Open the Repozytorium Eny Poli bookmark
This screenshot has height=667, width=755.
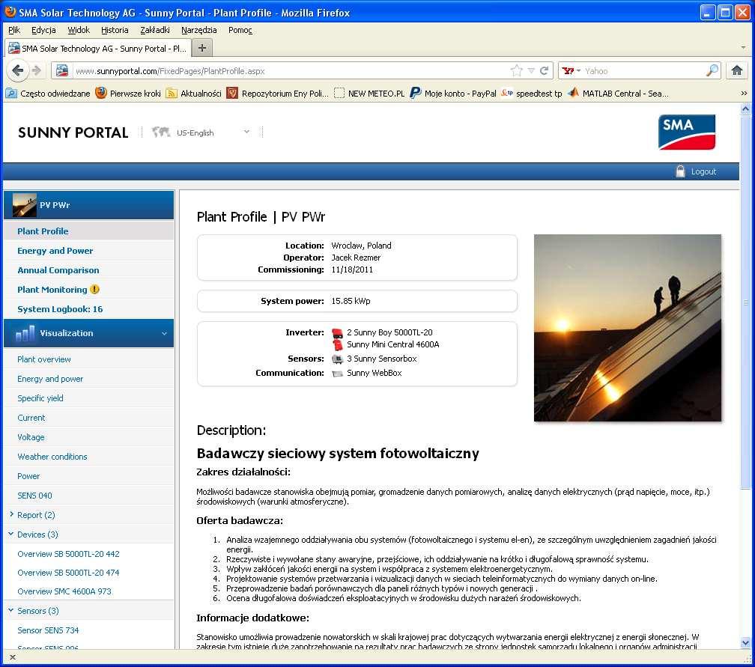coord(278,94)
